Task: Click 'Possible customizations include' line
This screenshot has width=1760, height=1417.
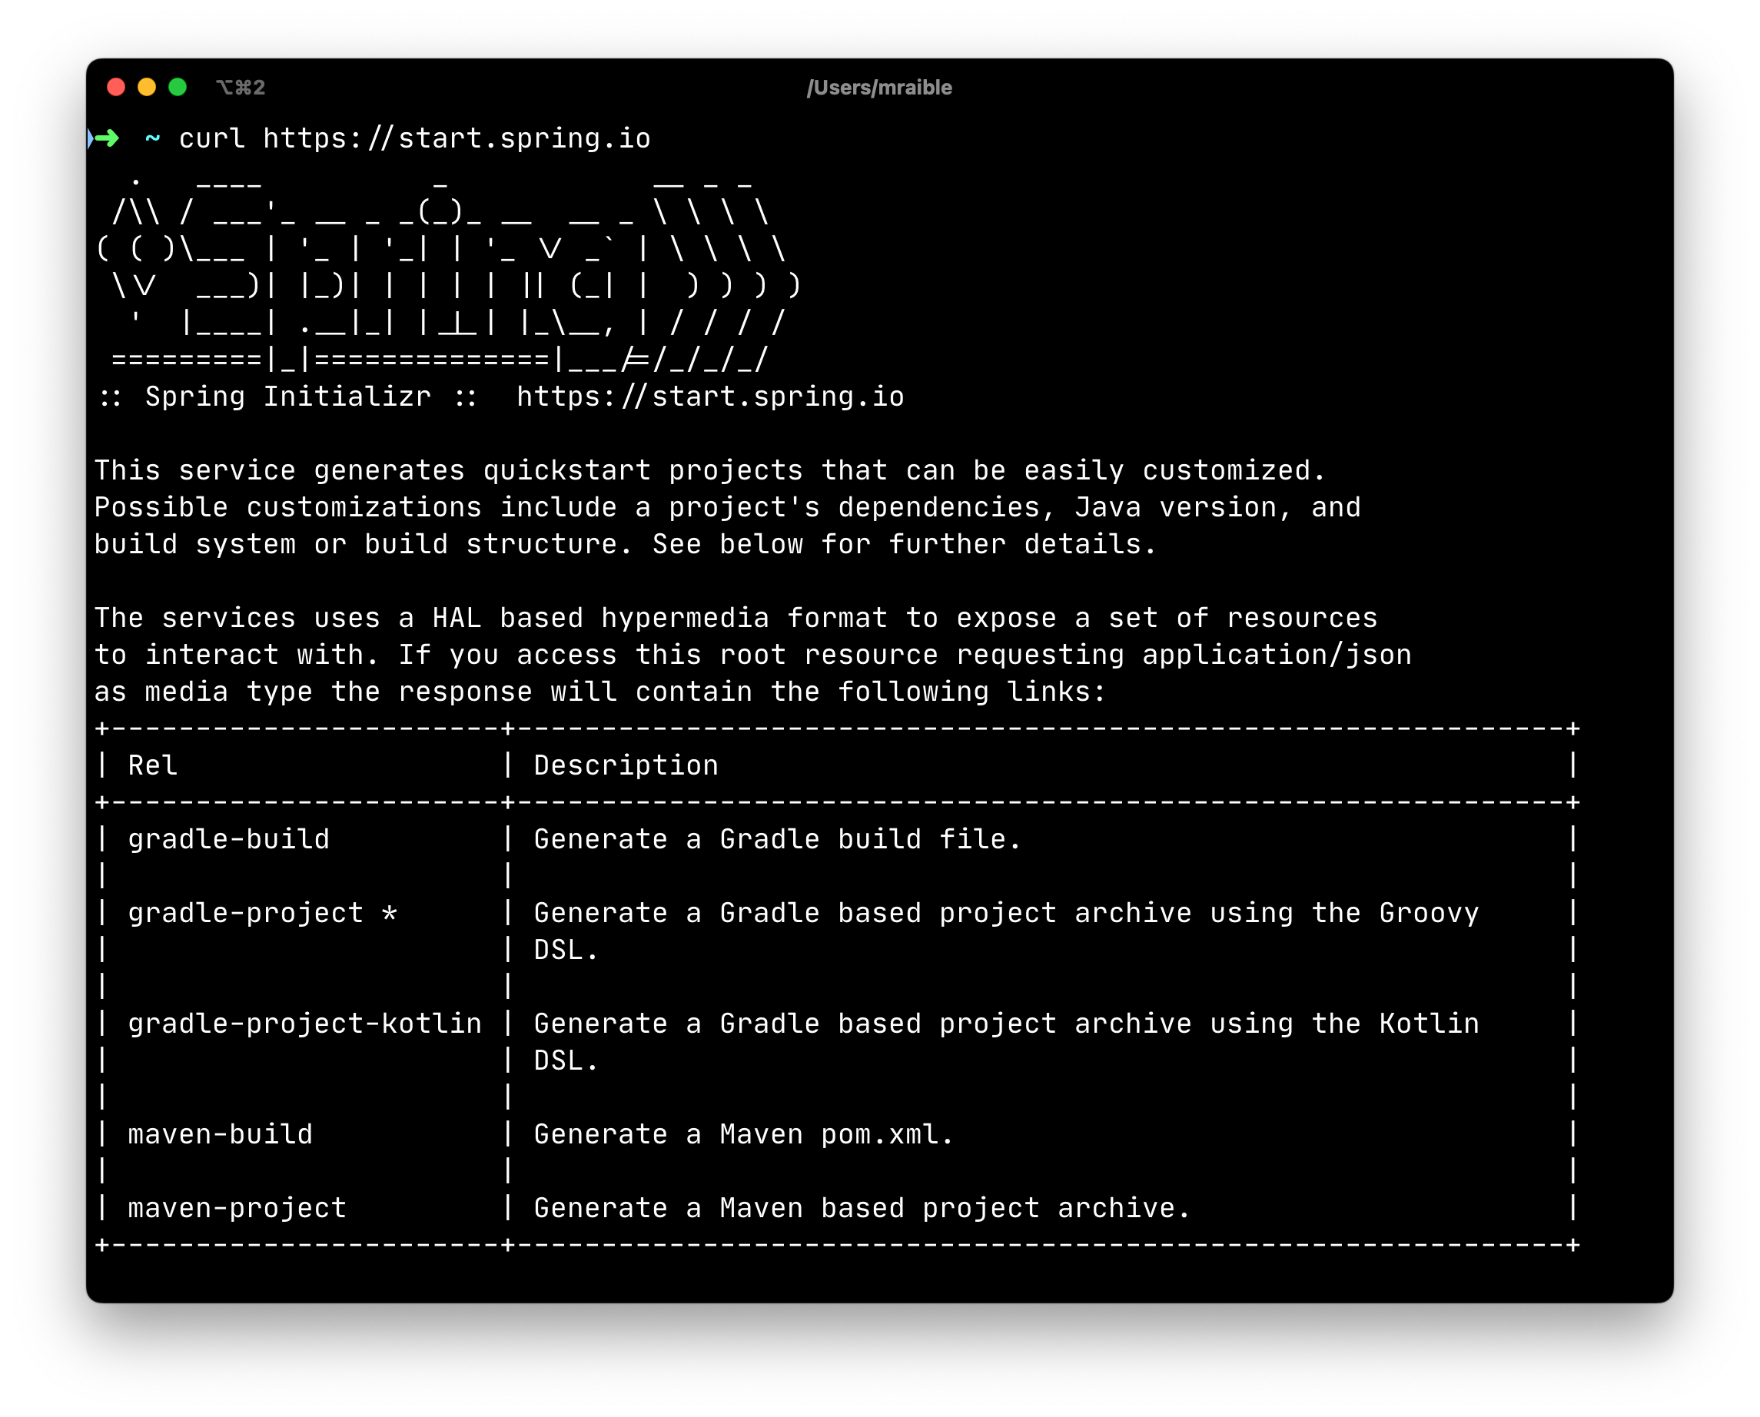Action: pos(727,508)
